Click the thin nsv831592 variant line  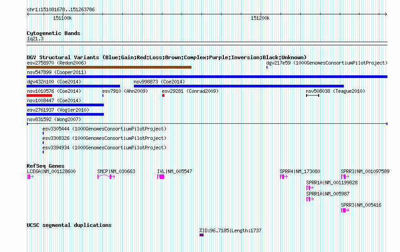click(x=207, y=124)
